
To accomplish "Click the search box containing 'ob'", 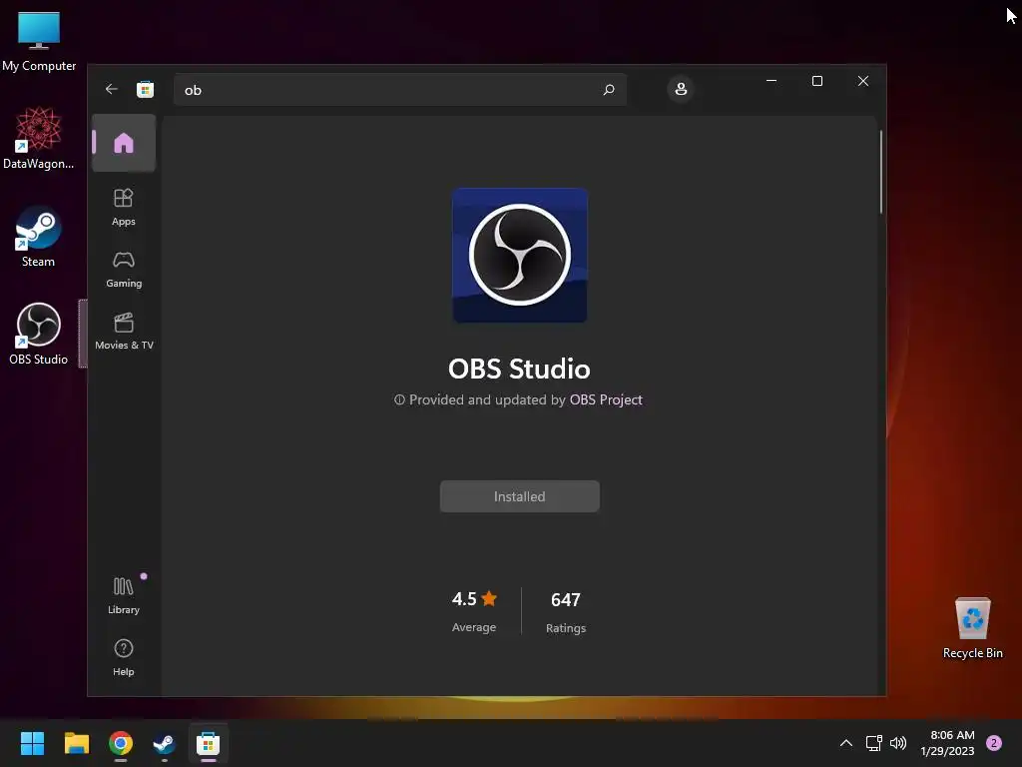I will 399,89.
